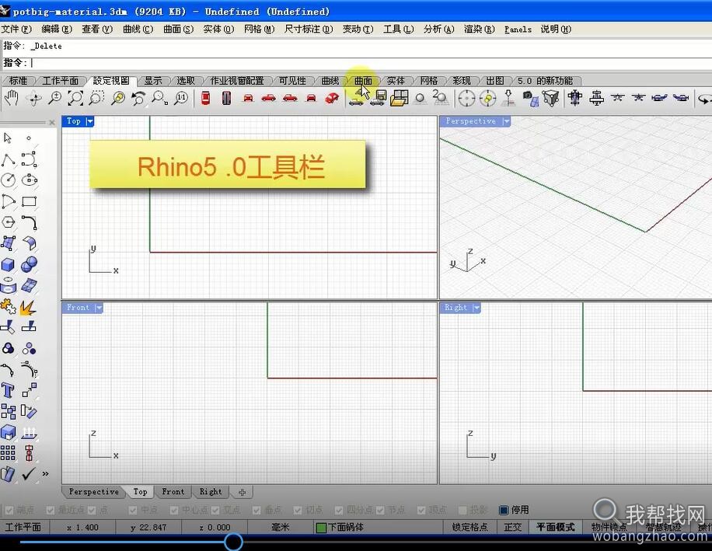Toggle the 切点 osnap checkbox

coord(298,510)
